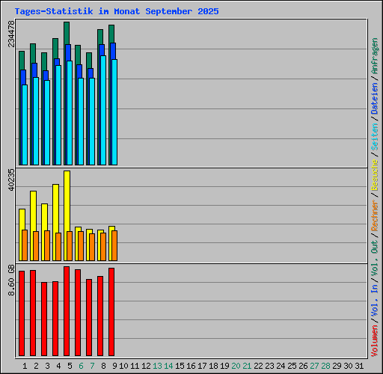
Task: Click the red Volumen legend label
Action: [x=375, y=341]
